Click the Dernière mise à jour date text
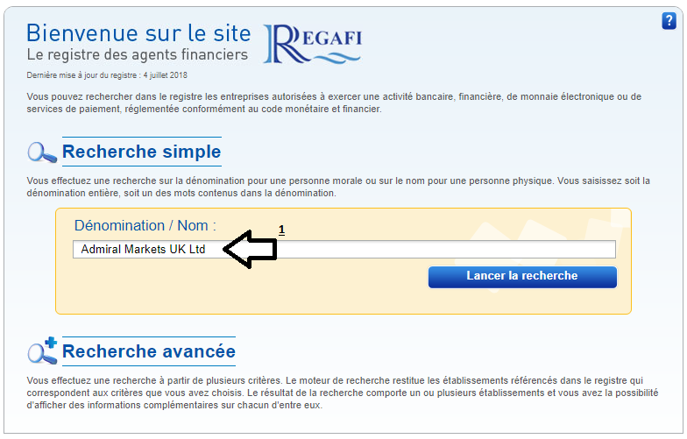 tap(107, 75)
